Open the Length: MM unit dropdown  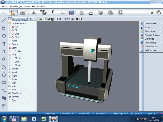(x=101, y=114)
